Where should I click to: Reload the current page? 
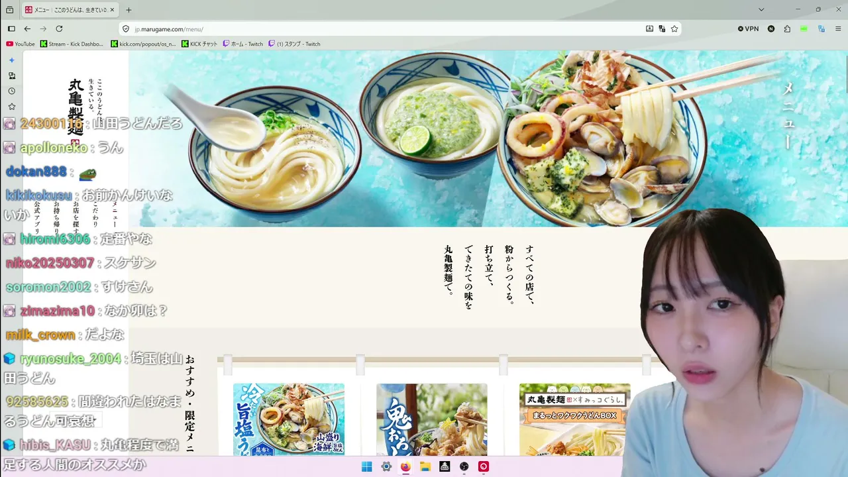59,29
